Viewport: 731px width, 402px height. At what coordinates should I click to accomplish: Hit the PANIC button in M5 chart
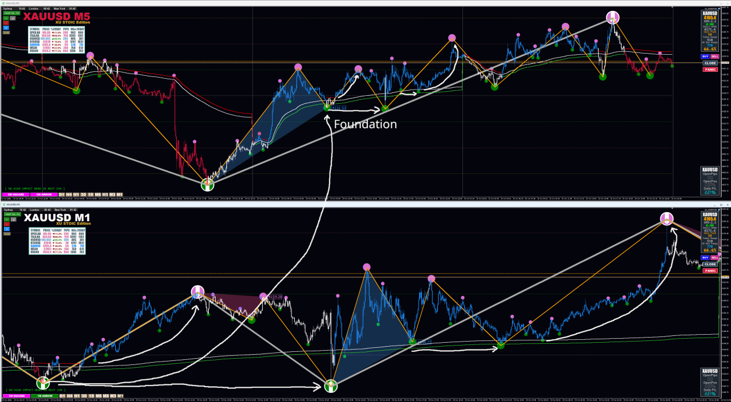[710, 70]
